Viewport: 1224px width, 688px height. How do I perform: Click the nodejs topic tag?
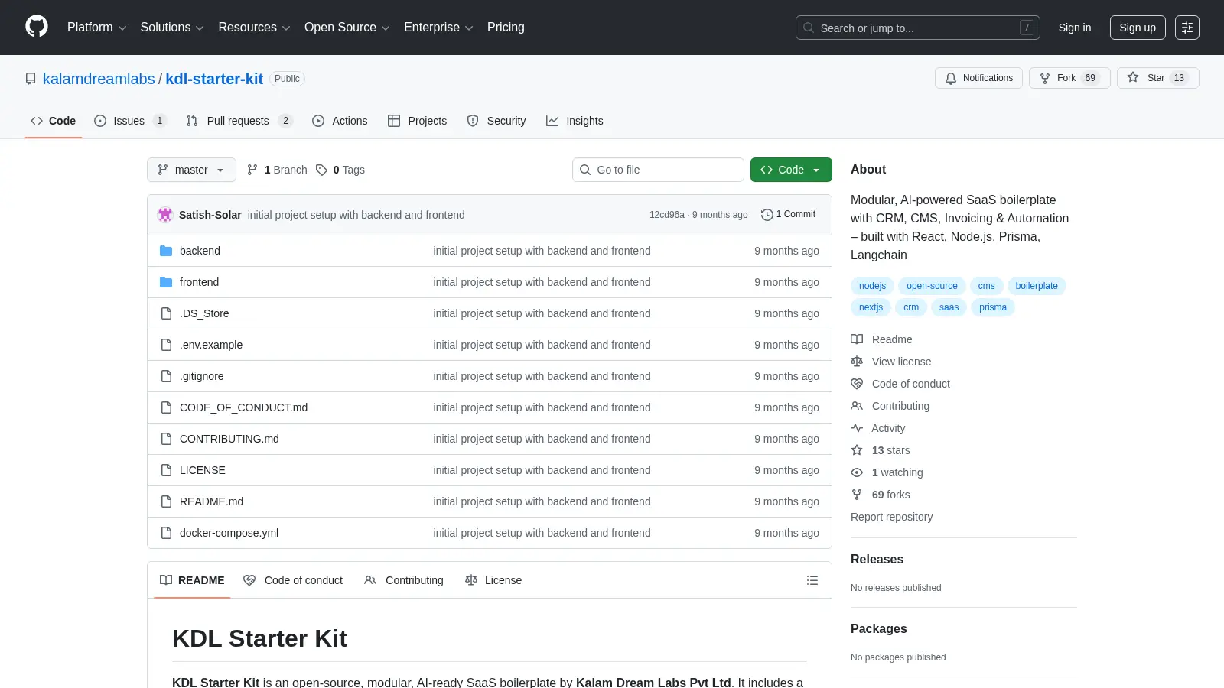pyautogui.click(x=872, y=286)
